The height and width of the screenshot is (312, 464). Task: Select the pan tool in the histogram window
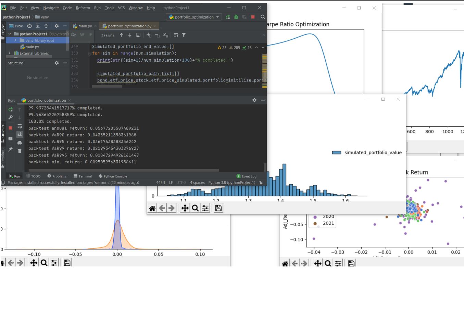[185, 208]
